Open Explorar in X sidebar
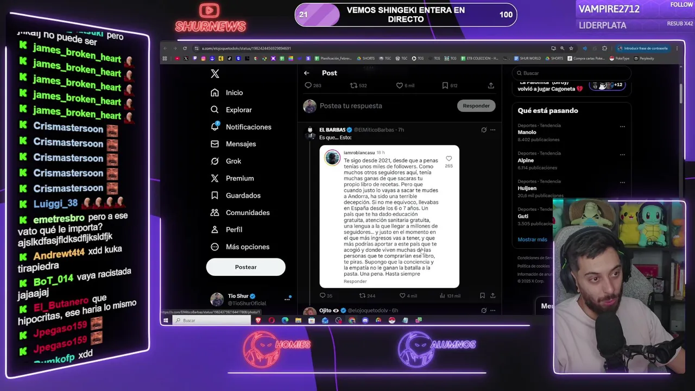The width and height of the screenshot is (695, 391). pyautogui.click(x=231, y=110)
